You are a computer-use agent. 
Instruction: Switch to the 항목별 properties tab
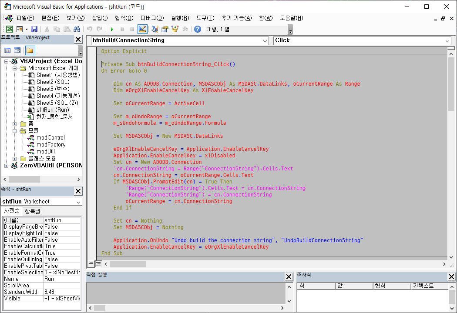(32, 211)
